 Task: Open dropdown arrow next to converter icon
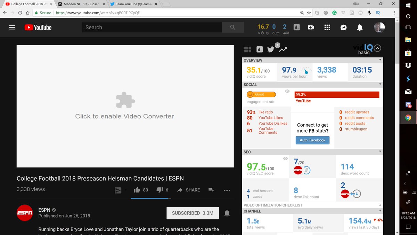[126, 190]
